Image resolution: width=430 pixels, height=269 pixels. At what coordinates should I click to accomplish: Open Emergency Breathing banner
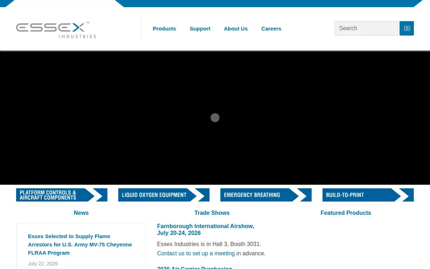[x=266, y=195]
